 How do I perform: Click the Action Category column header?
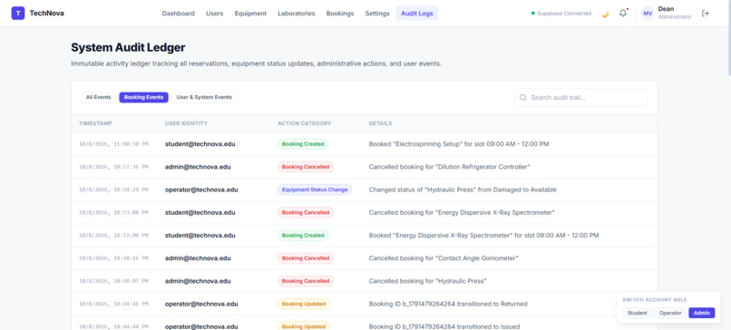pos(305,123)
